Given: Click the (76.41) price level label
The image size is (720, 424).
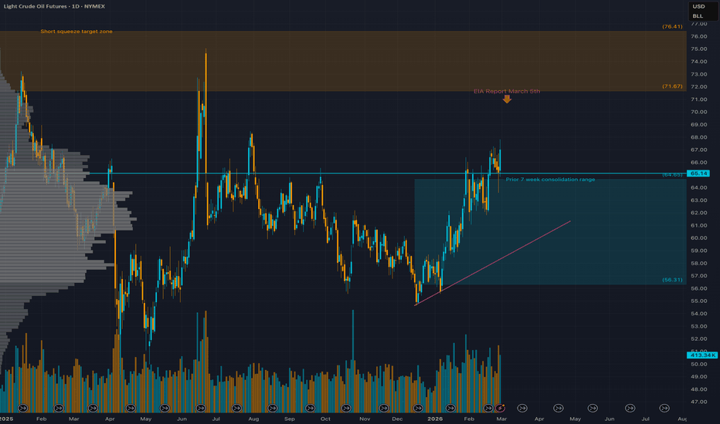Looking at the screenshot, I should coord(672,27).
